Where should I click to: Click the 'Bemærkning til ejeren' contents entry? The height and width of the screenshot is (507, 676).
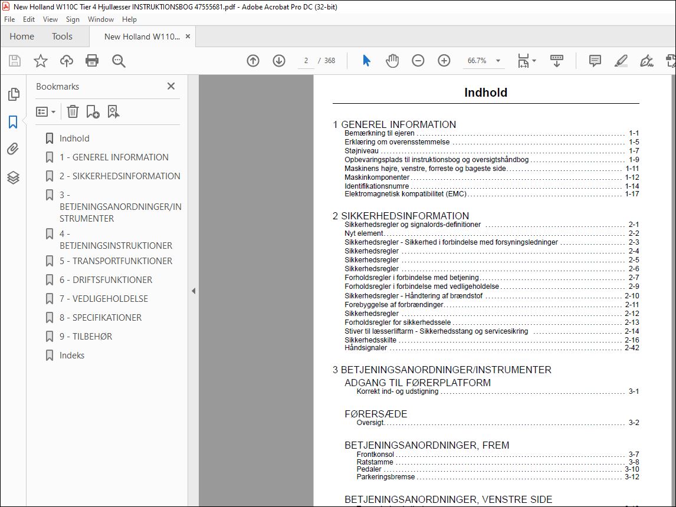coord(379,133)
